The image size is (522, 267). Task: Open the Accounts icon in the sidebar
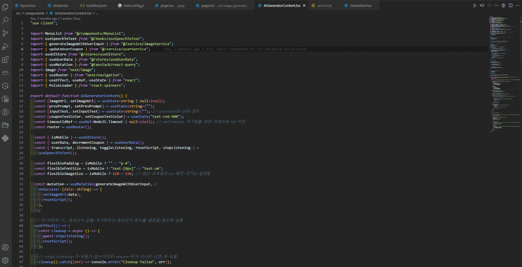(5, 247)
